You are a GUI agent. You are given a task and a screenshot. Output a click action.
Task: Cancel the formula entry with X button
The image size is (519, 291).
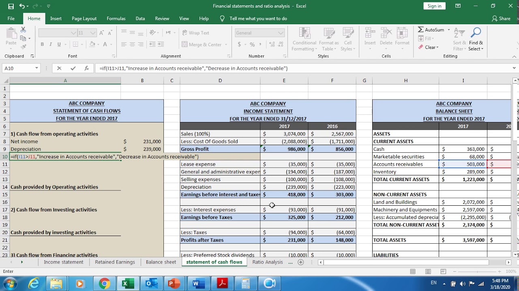[59, 68]
